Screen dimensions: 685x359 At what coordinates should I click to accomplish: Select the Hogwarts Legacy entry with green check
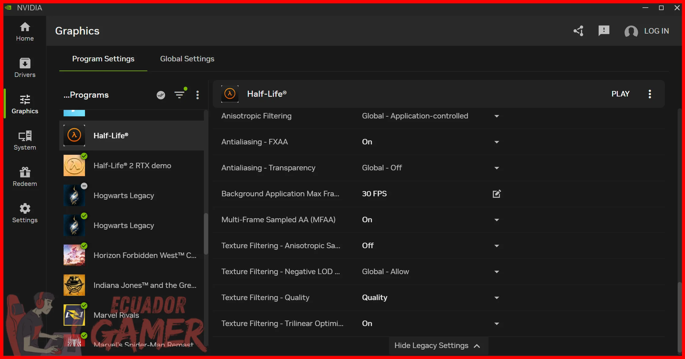(x=131, y=225)
